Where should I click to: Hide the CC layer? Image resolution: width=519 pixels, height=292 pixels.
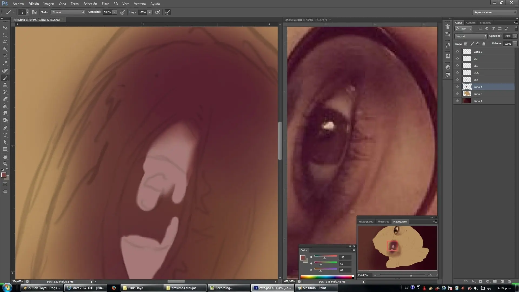[457, 59]
